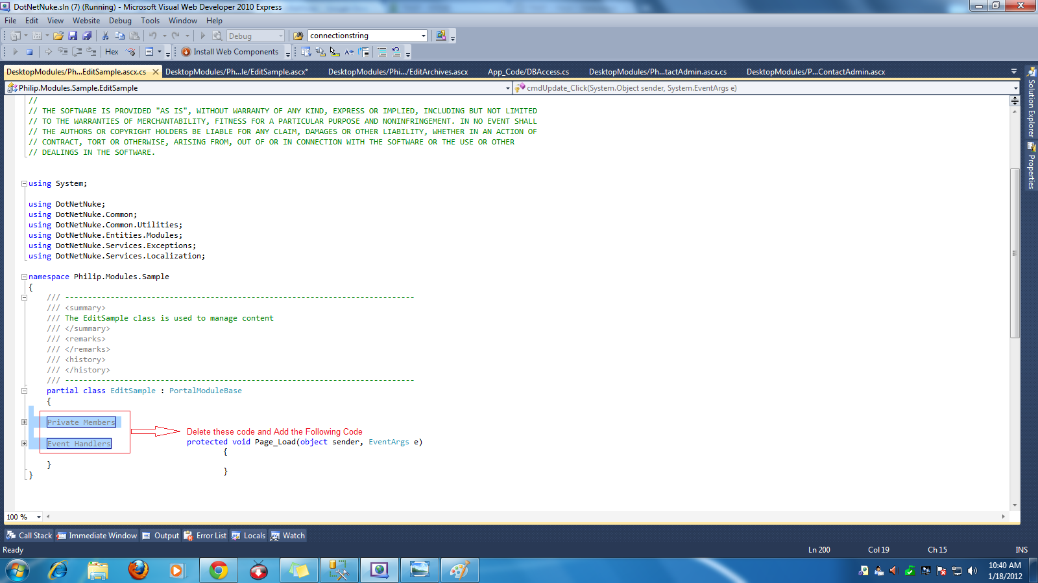Open the cmdUpdate_Click member dropdown

(x=1015, y=88)
